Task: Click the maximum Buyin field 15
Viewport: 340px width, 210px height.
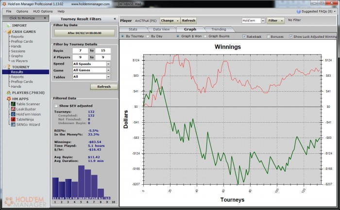Action: point(103,50)
